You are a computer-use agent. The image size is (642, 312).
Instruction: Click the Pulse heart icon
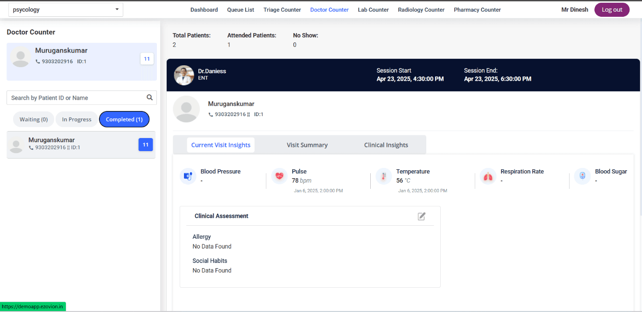point(279,176)
